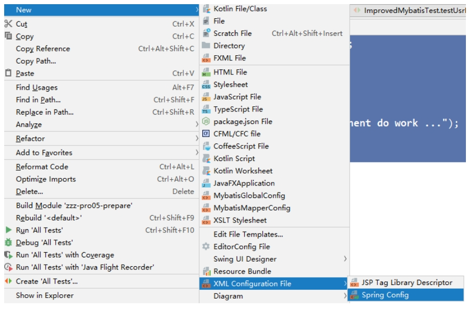
Task: Click the JSP Tag Library Descriptor icon
Action: point(354,282)
